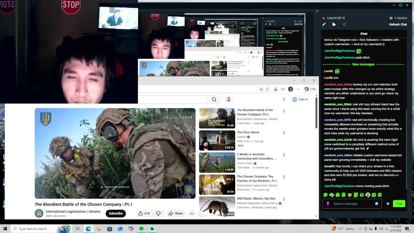
Task: Click the green Chat send button
Action: [x=399, y=204]
